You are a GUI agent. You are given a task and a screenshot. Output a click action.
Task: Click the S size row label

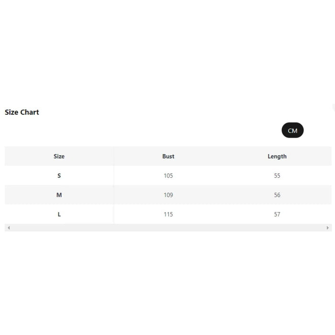click(x=59, y=176)
